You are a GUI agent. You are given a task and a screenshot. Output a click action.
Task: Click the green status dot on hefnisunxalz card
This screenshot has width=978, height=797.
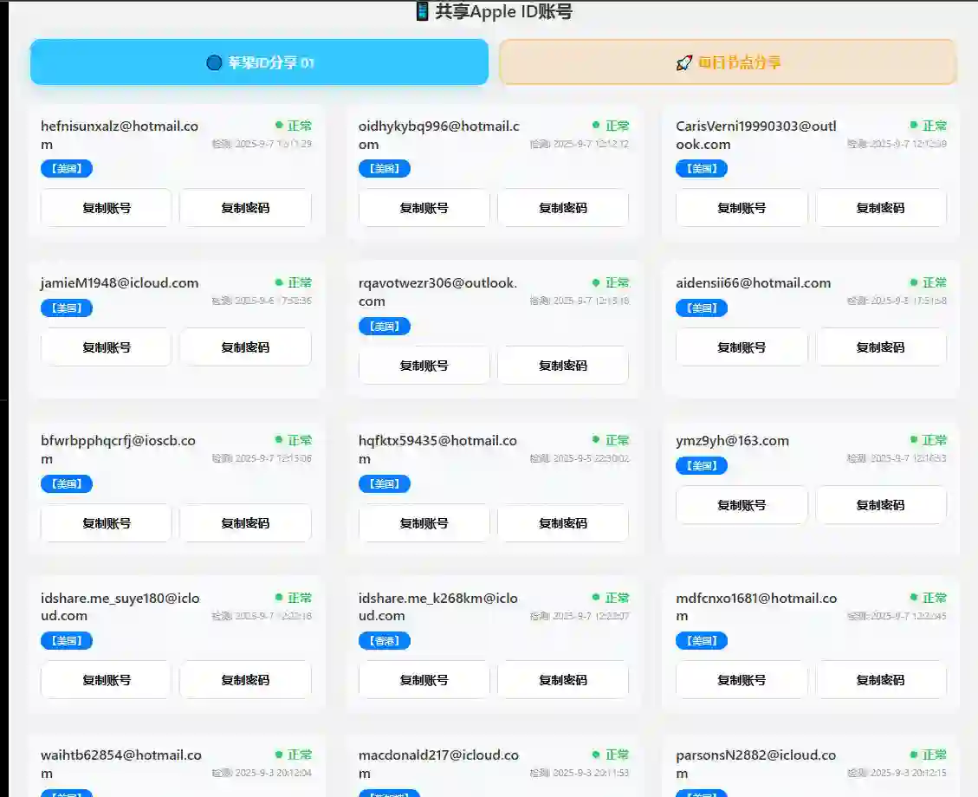point(278,125)
